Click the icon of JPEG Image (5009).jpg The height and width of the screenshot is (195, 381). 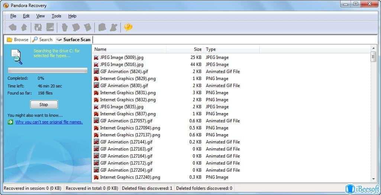point(96,58)
